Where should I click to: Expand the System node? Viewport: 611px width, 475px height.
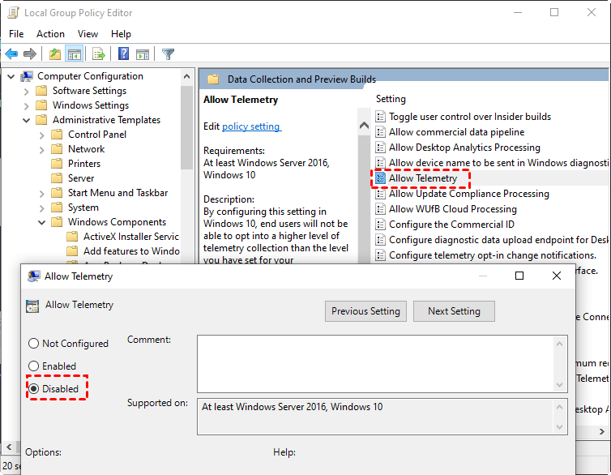(42, 208)
